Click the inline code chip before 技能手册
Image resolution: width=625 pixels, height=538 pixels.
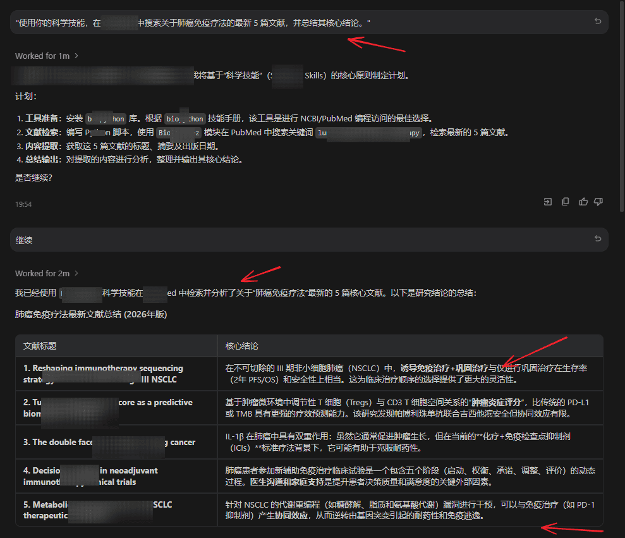185,118
